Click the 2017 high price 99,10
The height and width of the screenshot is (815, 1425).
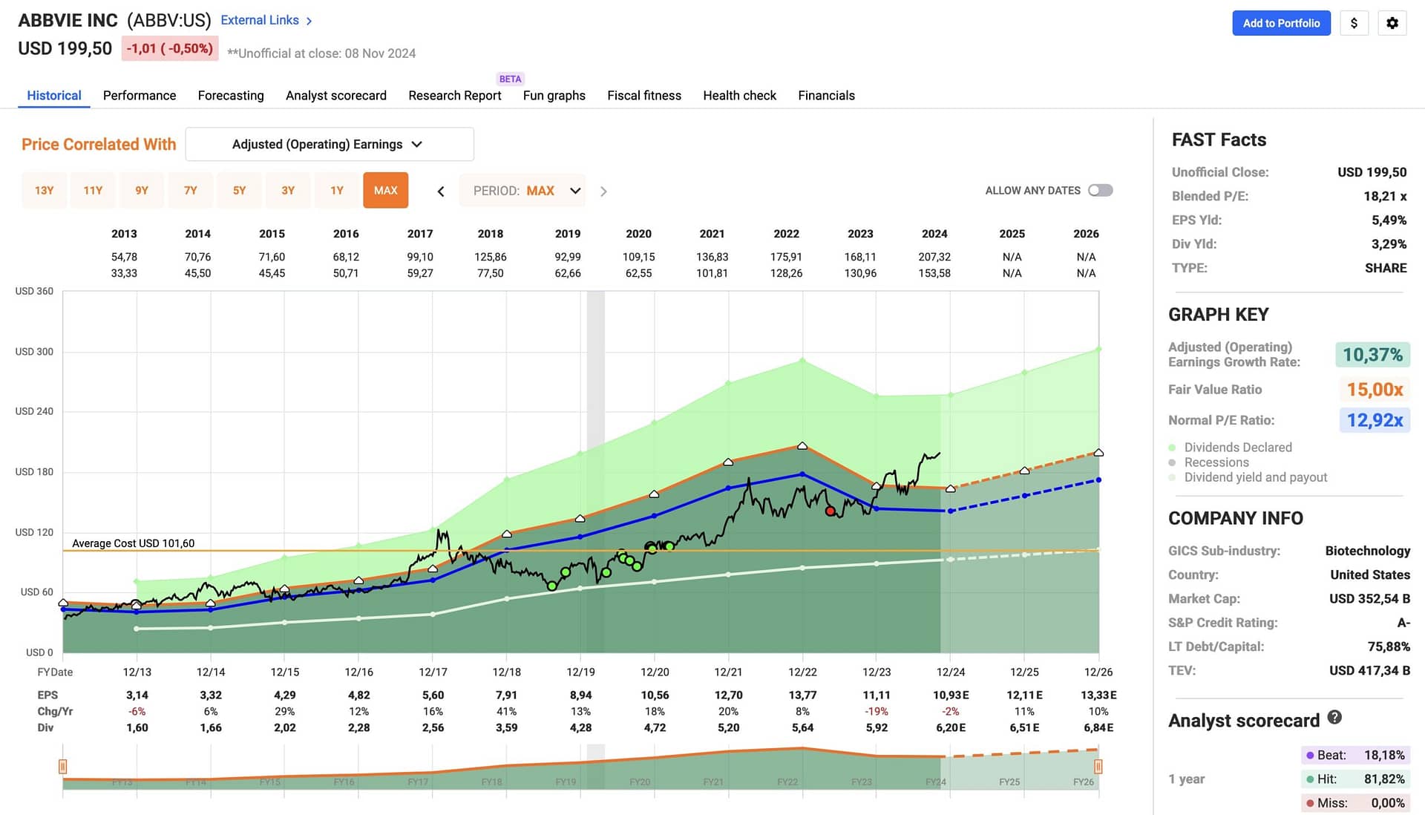point(420,257)
